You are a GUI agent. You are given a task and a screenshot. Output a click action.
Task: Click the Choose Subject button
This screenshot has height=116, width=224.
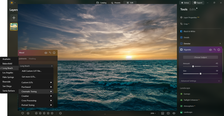pos(201,57)
